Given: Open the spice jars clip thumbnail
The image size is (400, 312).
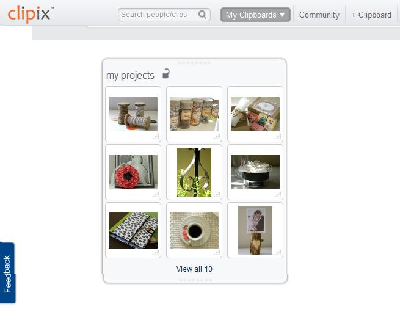Looking at the screenshot, I should 194,114.
